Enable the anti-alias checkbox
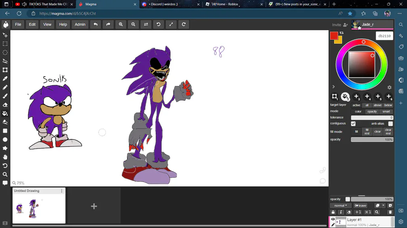The width and height of the screenshot is (407, 228). (x=390, y=123)
